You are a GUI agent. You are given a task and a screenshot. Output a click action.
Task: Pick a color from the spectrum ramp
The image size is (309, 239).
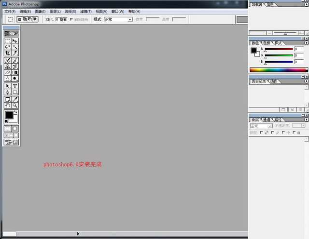tap(279, 70)
